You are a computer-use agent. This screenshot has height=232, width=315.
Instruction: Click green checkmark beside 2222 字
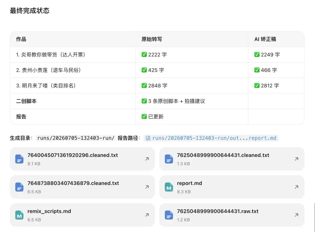[144, 55]
